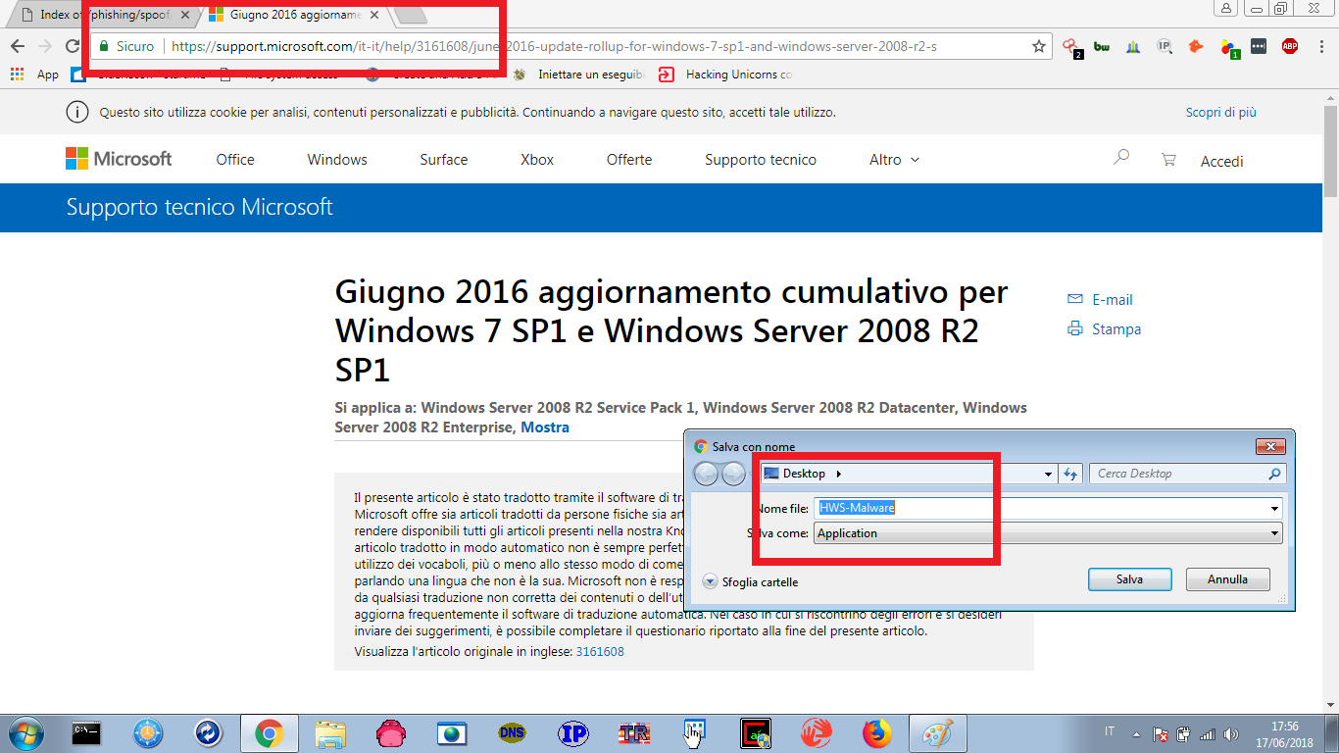Open the shopping cart icon
The image size is (1339, 753).
[x=1168, y=159]
